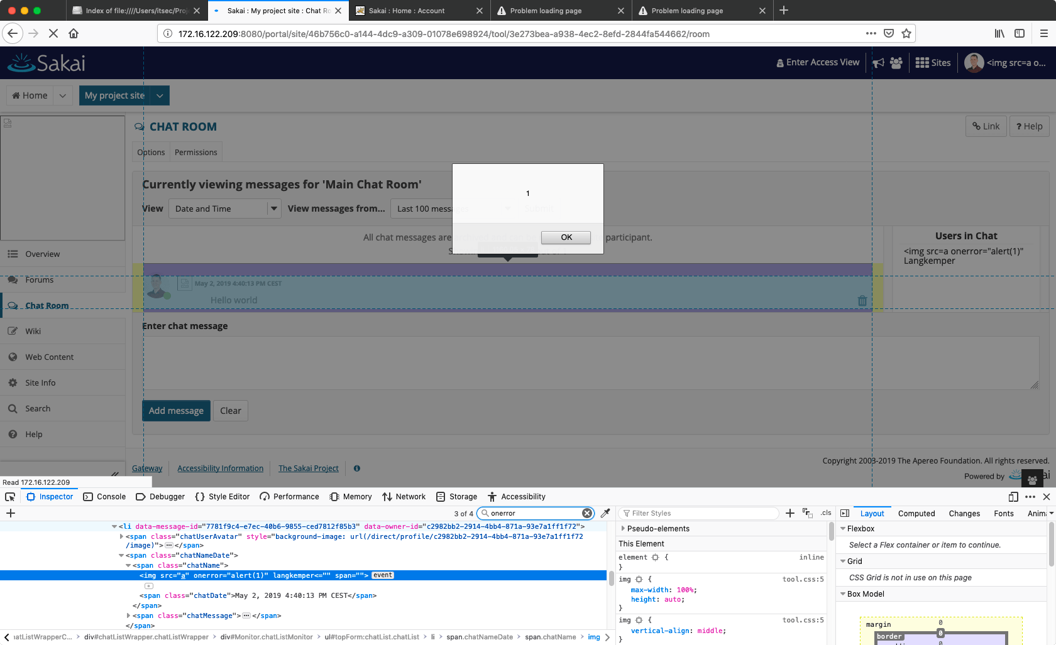
Task: Open Firefox hamburger menu
Action: [x=1043, y=33]
